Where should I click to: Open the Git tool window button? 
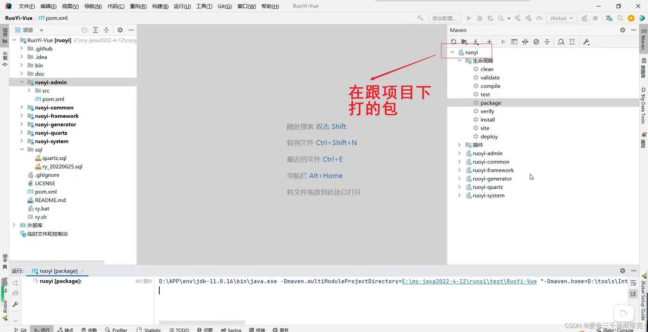pyautogui.click(x=20, y=330)
